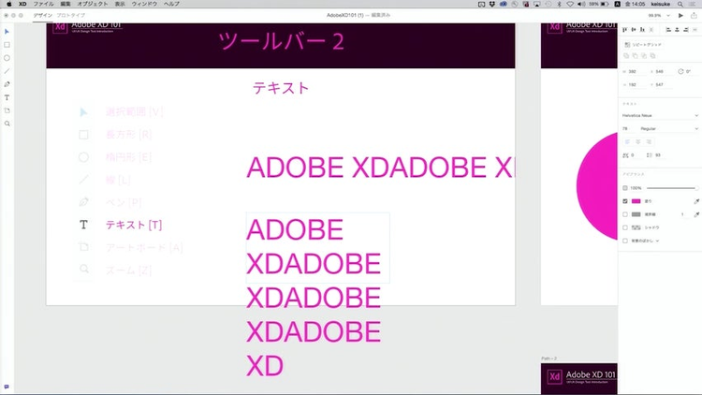This screenshot has width=702, height=395.
Task: Open the Regular font weight dropdown
Action: click(668, 128)
